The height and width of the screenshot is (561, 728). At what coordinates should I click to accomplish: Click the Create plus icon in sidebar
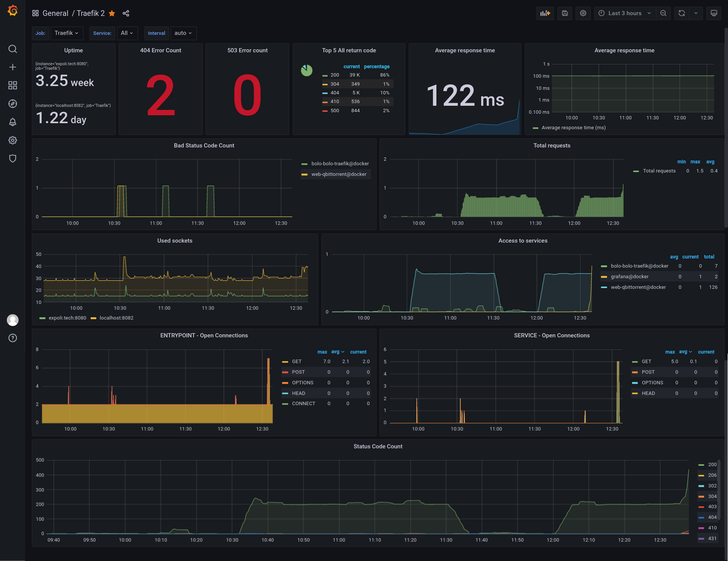(x=13, y=67)
